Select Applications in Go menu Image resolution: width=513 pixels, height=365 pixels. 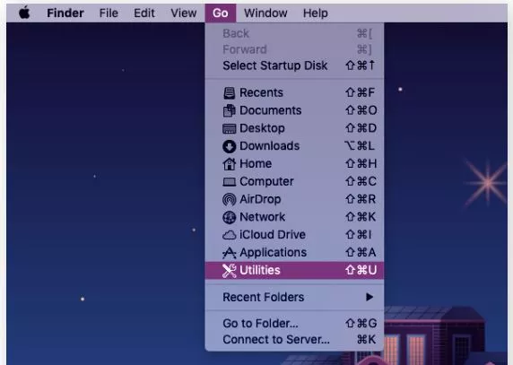[x=294, y=253]
